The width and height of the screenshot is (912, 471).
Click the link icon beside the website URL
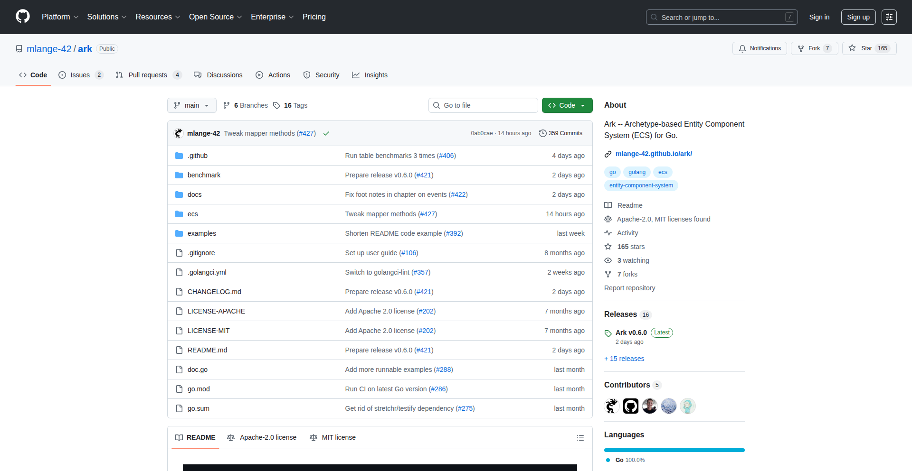pyautogui.click(x=608, y=154)
